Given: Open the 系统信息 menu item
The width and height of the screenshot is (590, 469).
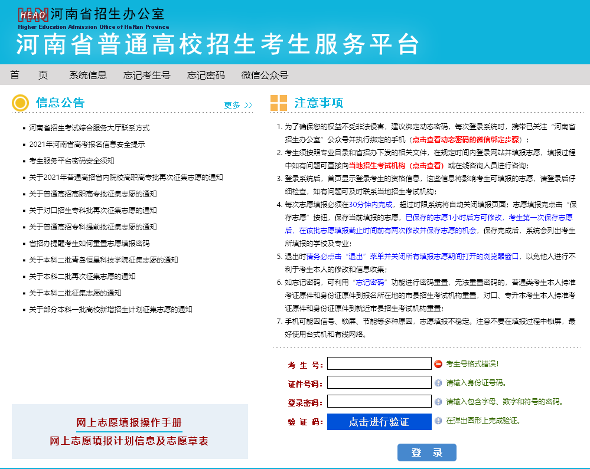Looking at the screenshot, I should click(87, 76).
